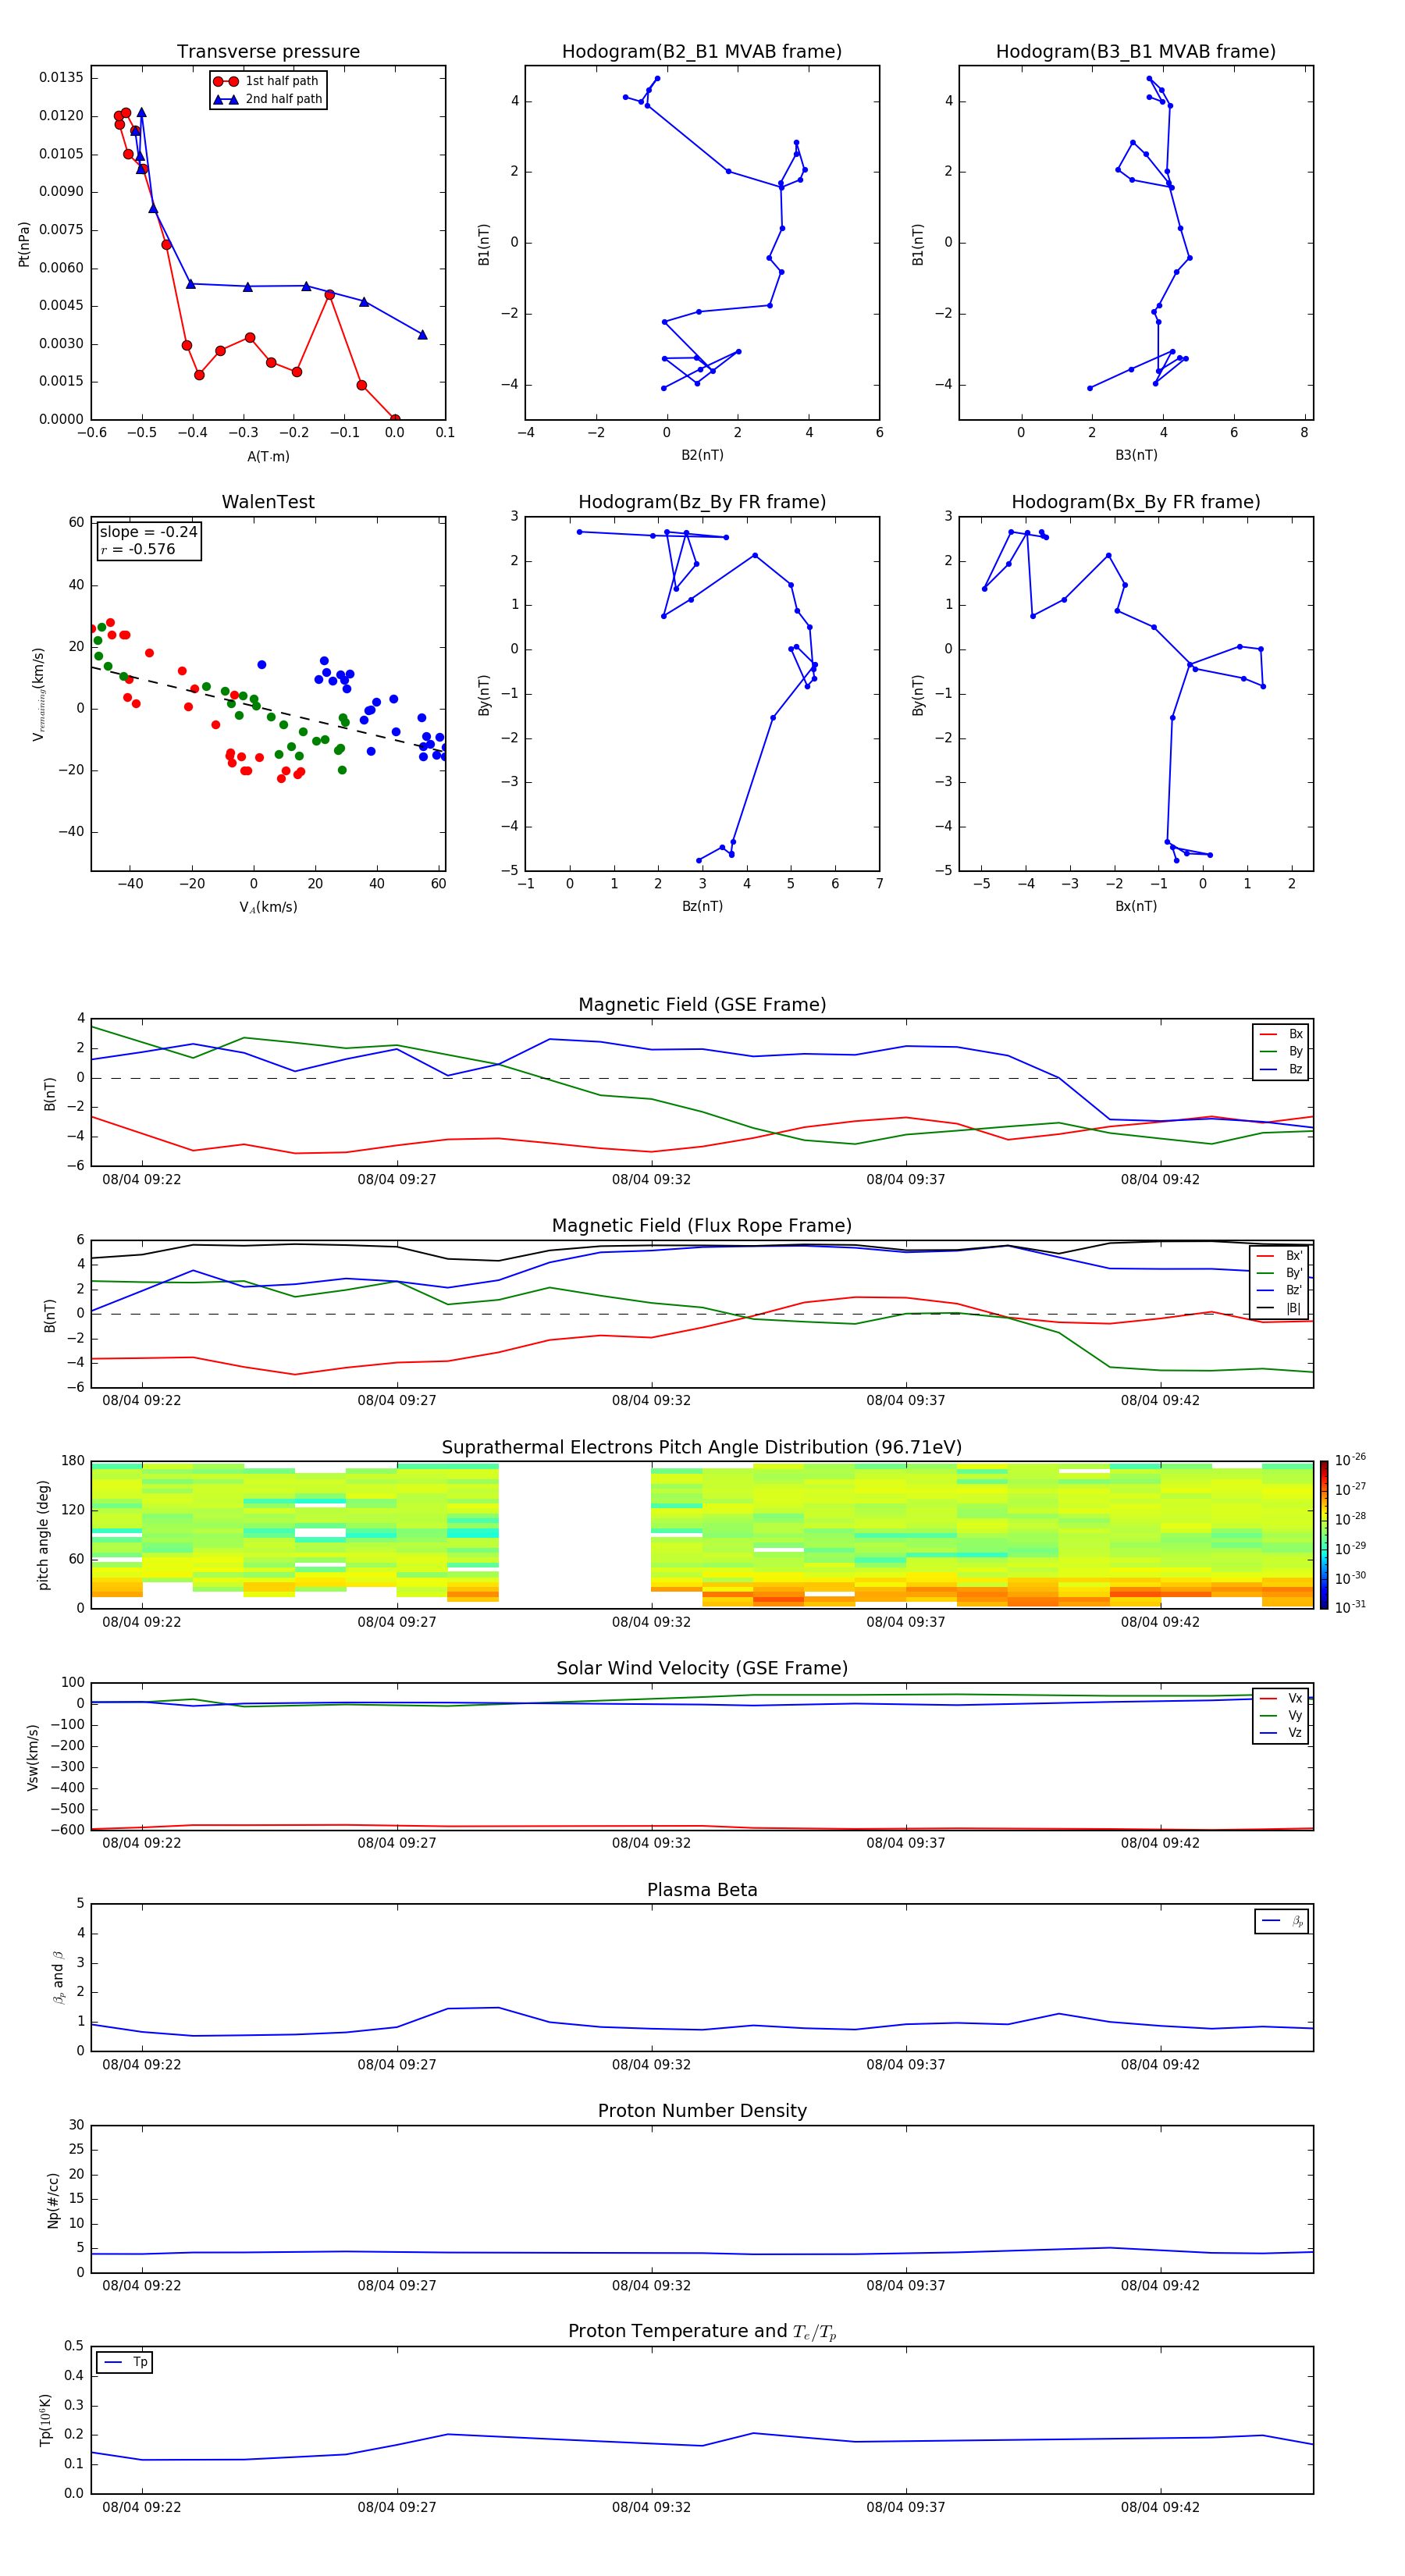Click 'Bx(nT)' x-axis label

tap(1136, 906)
